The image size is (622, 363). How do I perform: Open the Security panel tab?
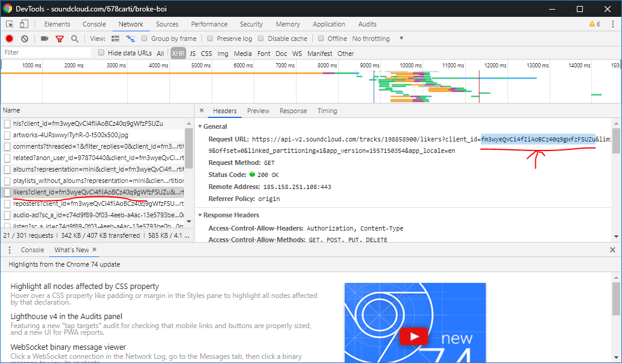coord(251,24)
